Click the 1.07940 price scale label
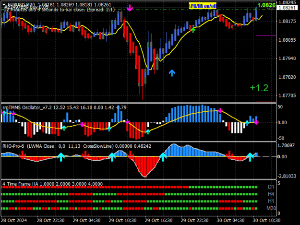The width and height of the screenshot is (300, 225). point(288,59)
